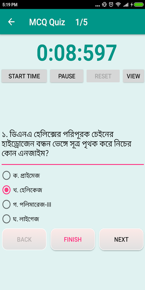Click the BACK question button

coord(24,239)
